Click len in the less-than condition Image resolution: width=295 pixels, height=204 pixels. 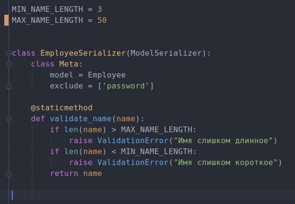tap(71, 151)
